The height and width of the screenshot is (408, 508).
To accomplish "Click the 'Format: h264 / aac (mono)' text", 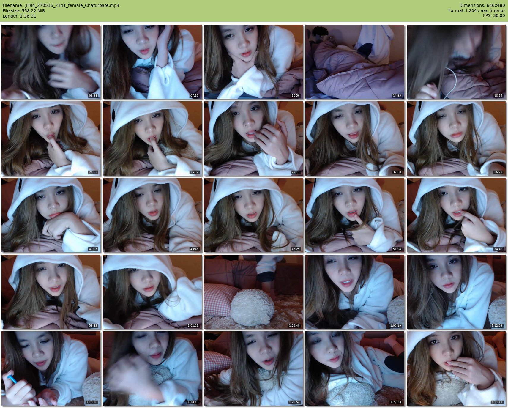I will point(477,10).
